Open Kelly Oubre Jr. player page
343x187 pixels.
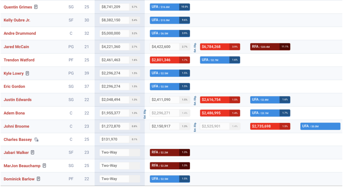pos(17,20)
